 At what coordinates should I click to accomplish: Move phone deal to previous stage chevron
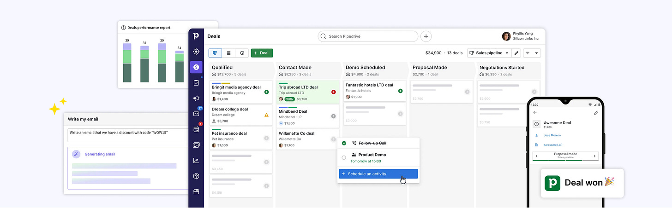coord(536,156)
